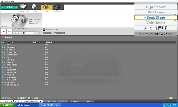Sort by the playing time column header
178x107 pixels.
tap(50, 42)
